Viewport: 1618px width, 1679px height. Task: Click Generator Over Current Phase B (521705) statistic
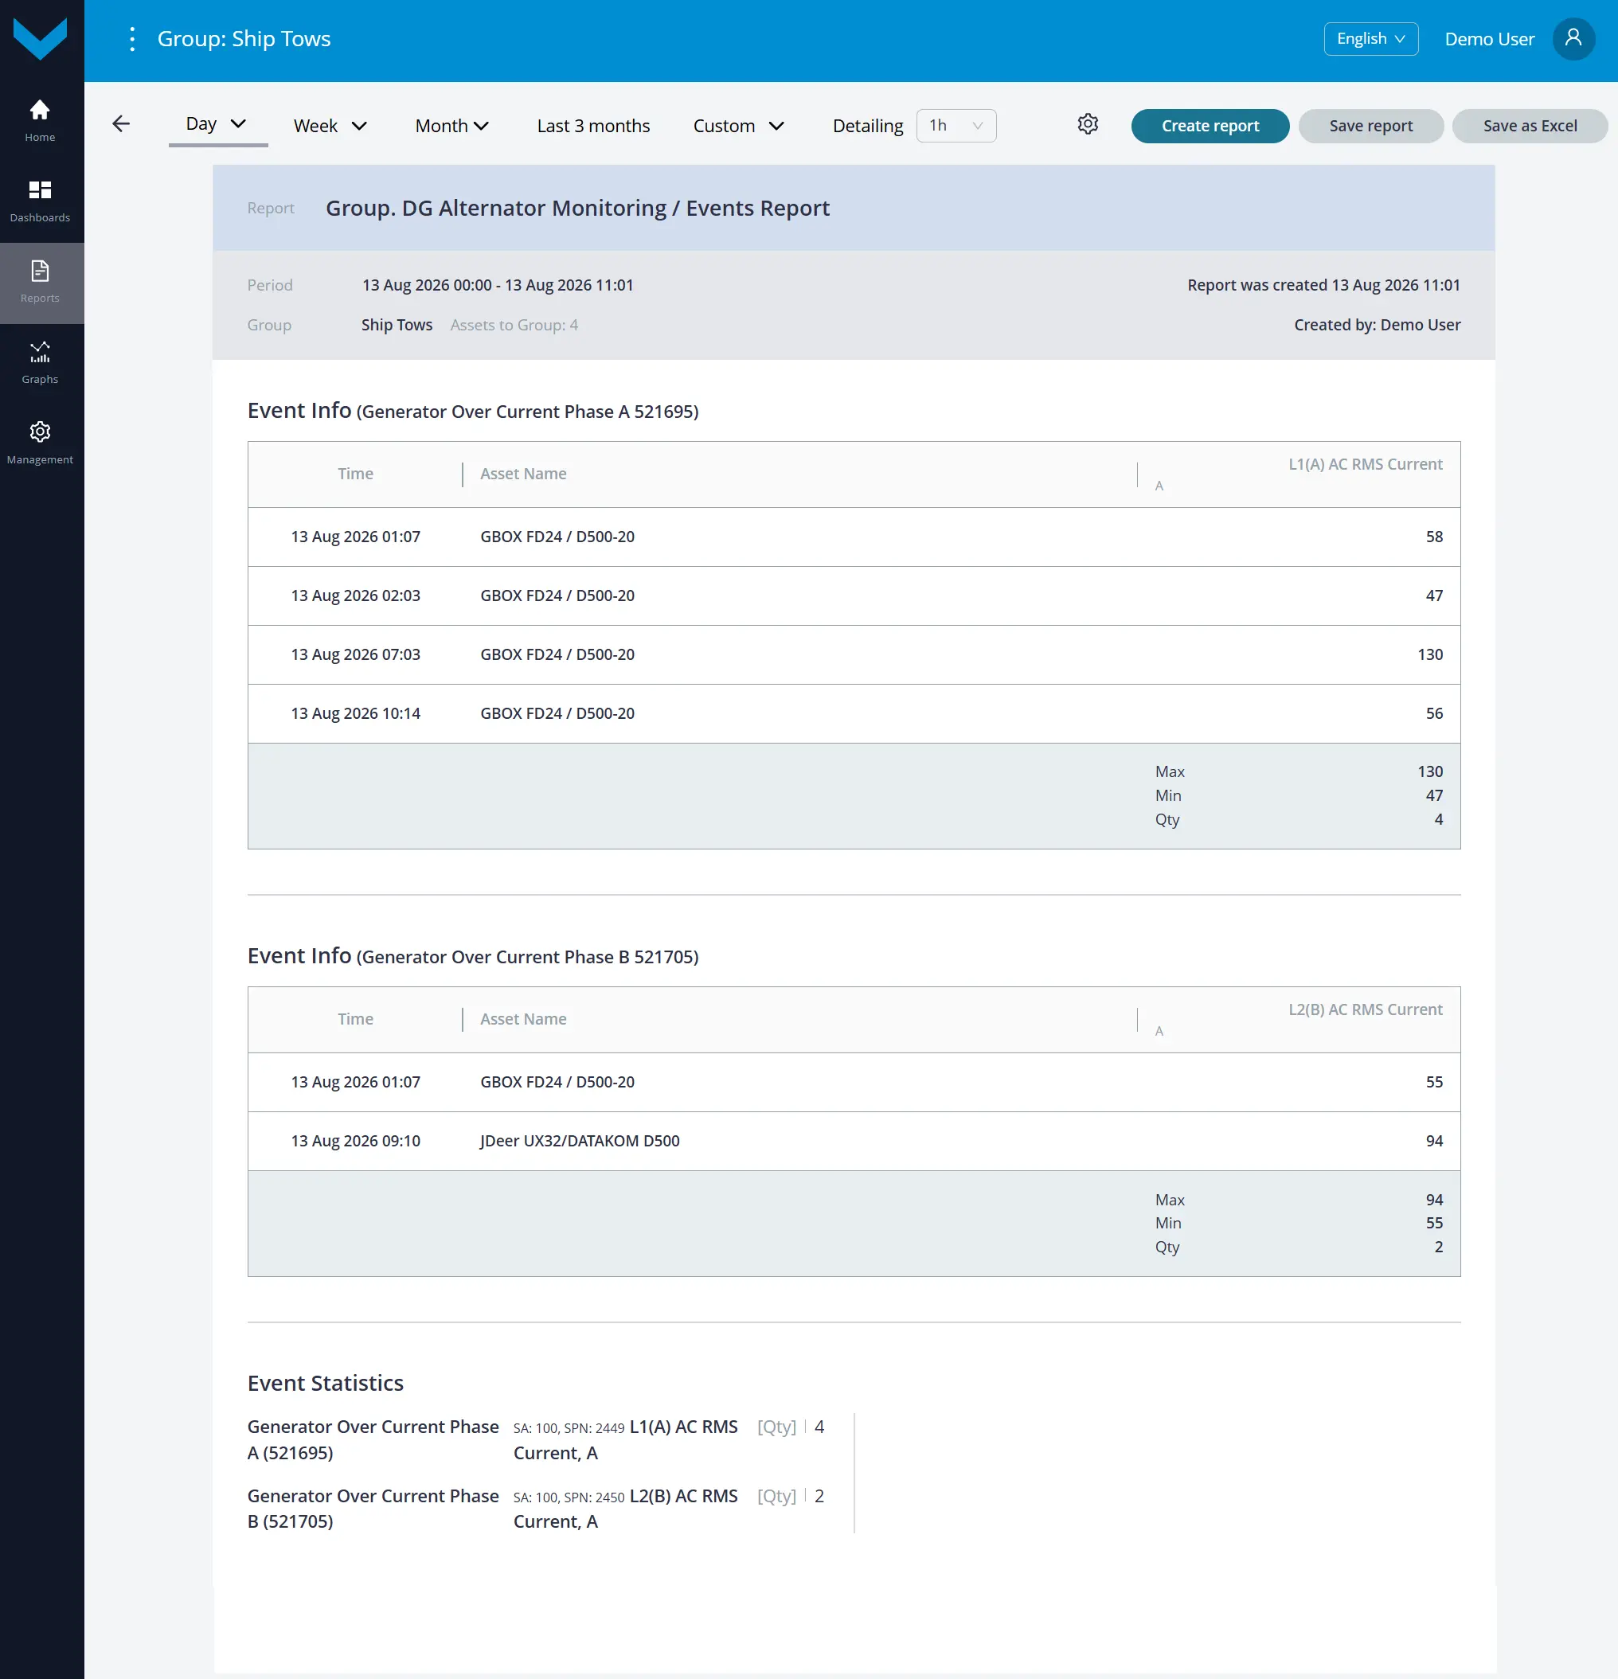pyautogui.click(x=373, y=1509)
